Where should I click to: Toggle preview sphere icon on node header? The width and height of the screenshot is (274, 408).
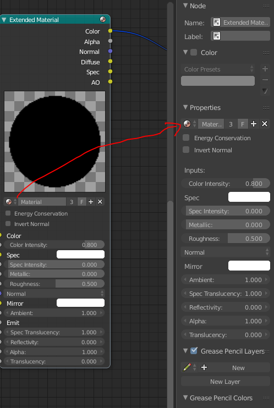point(103,19)
